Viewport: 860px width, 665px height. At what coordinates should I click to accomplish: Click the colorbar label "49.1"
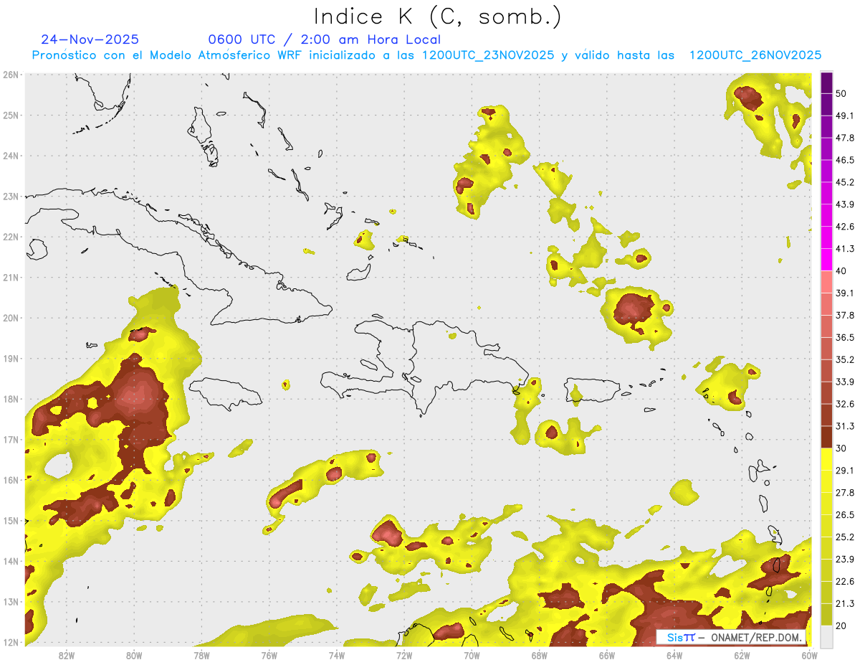click(x=844, y=115)
